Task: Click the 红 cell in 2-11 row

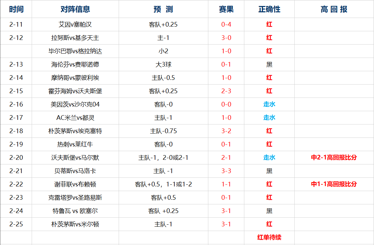Action: pos(269,25)
